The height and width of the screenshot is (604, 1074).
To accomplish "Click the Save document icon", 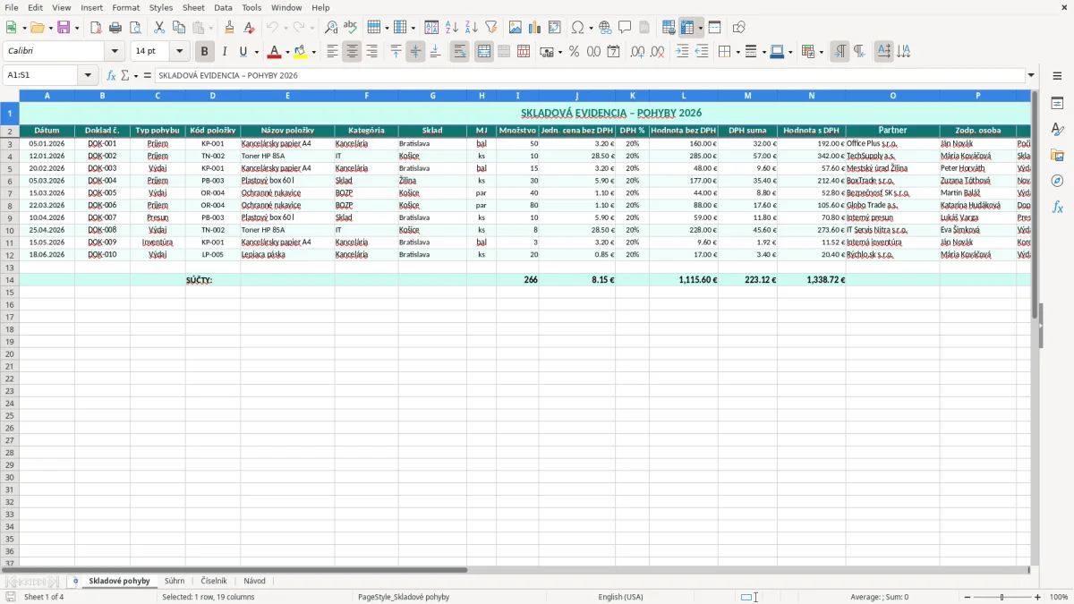I will pyautogui.click(x=64, y=28).
